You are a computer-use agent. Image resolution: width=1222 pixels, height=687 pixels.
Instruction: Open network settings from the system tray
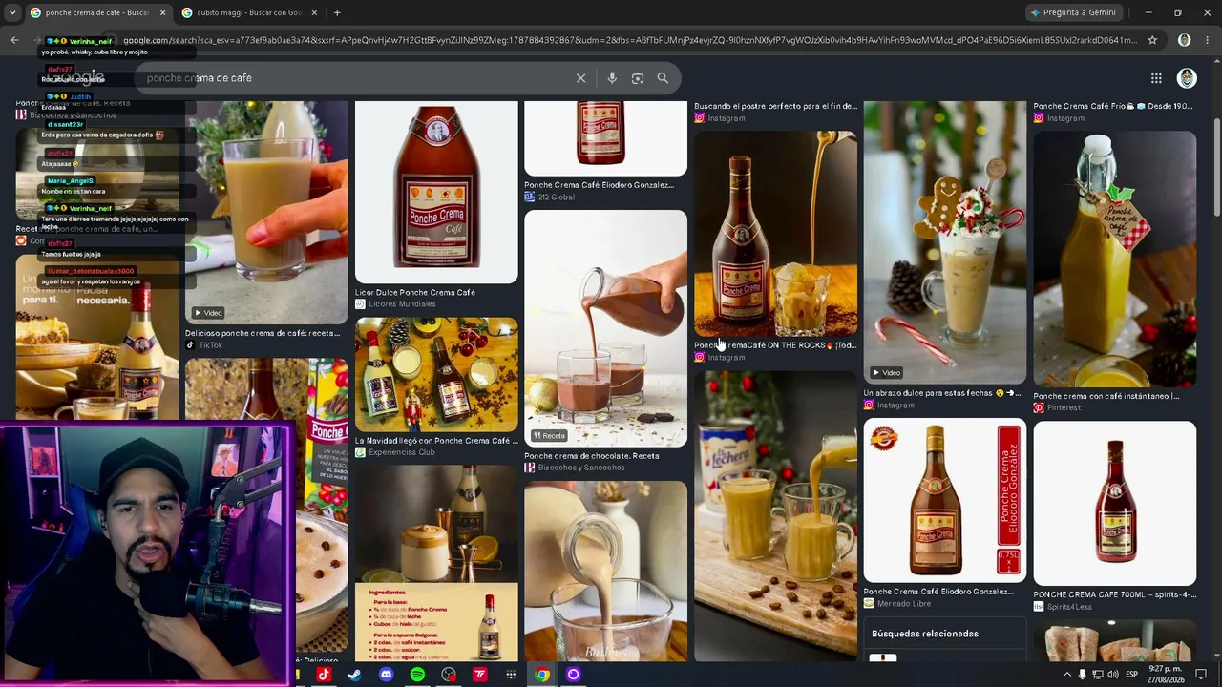tap(1098, 675)
